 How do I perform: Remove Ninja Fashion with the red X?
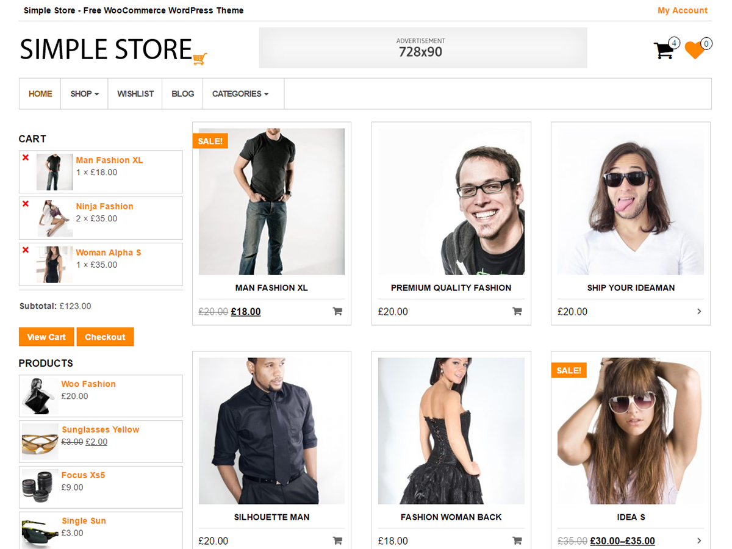(24, 204)
